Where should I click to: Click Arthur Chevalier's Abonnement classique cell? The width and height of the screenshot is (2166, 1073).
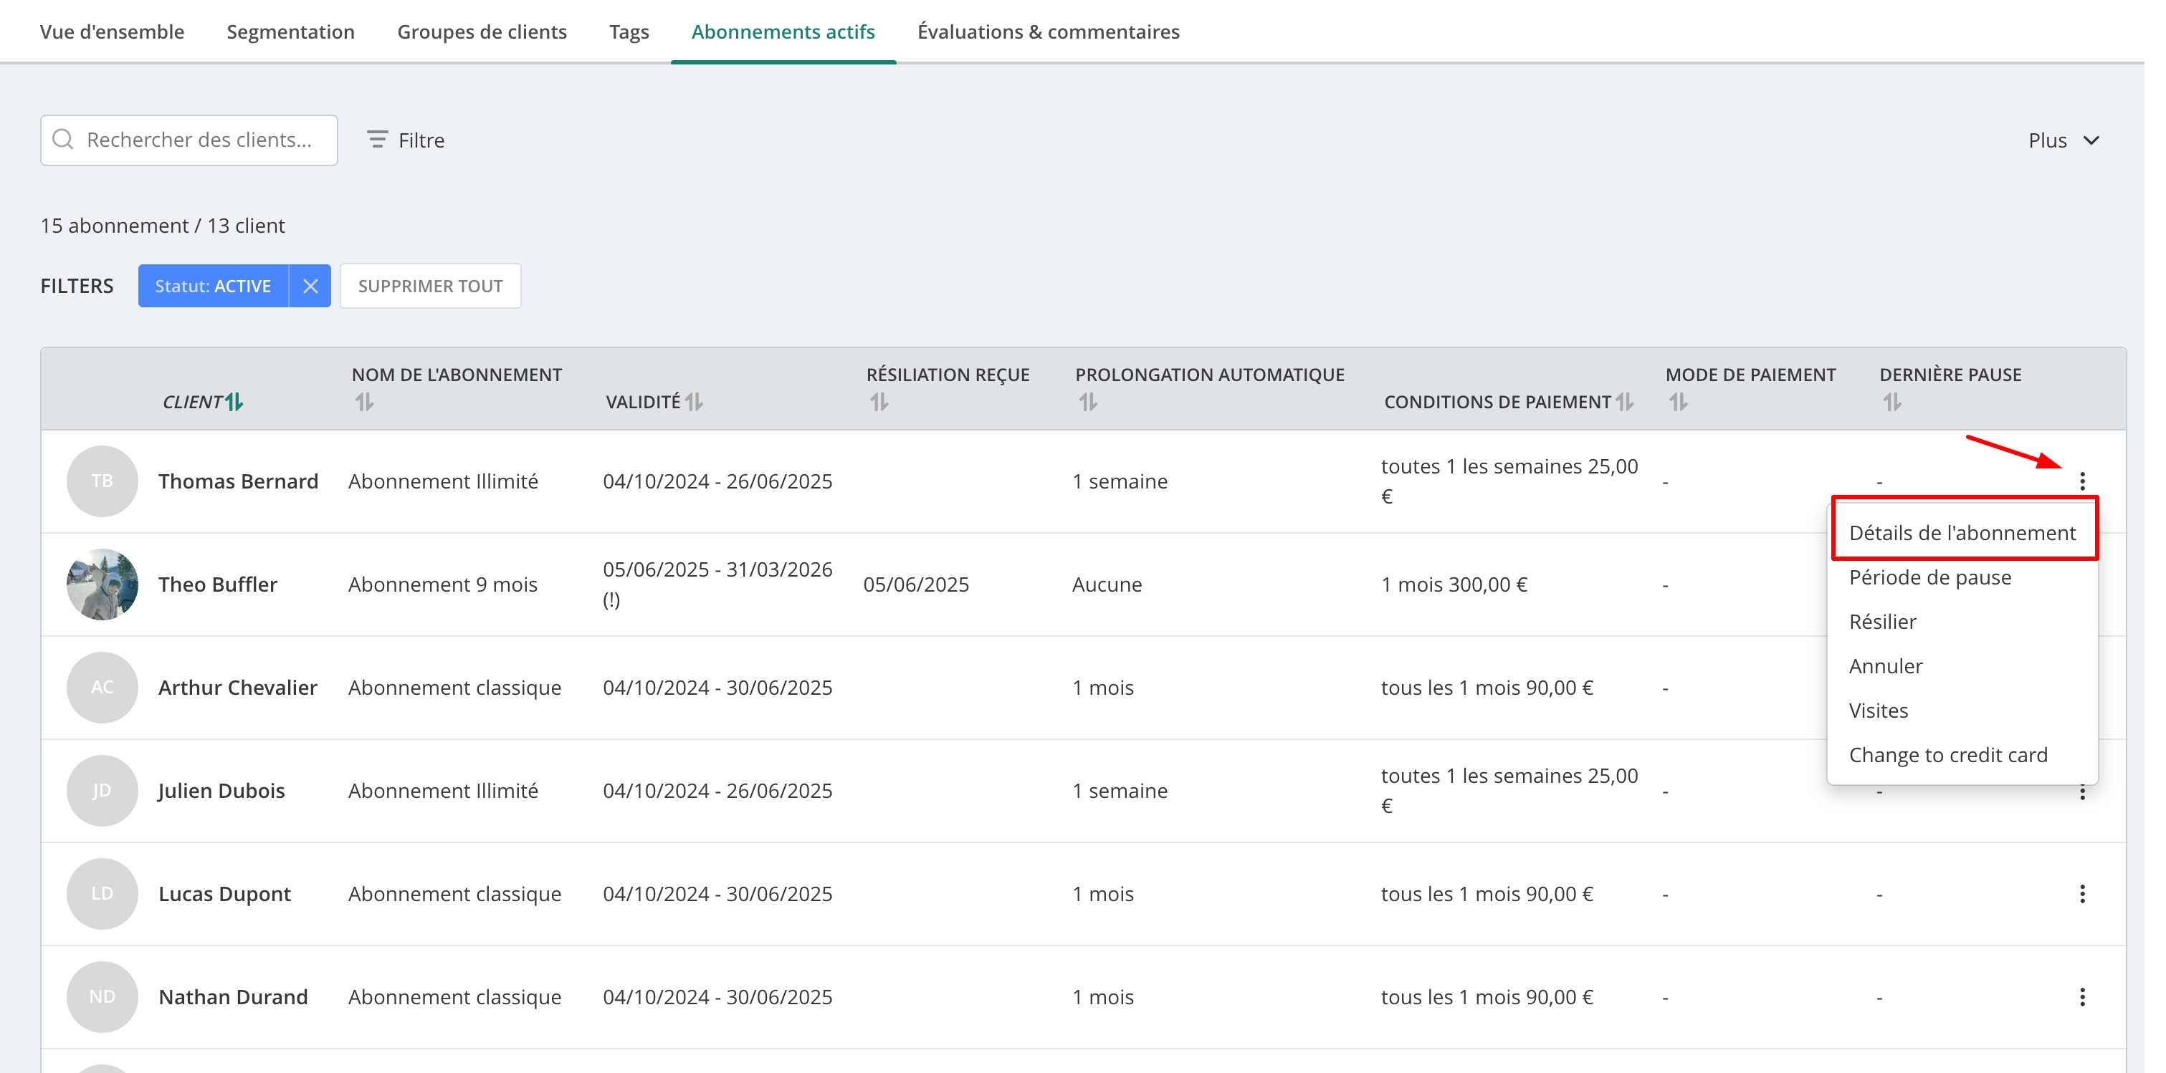point(455,688)
